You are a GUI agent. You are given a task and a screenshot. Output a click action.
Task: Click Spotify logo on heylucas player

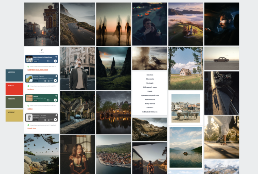point(56,76)
